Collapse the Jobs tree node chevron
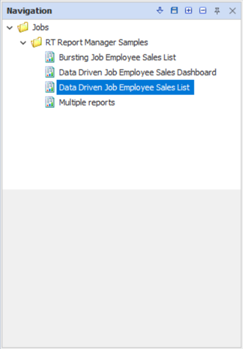This screenshot has height=349, width=243. pos(10,28)
